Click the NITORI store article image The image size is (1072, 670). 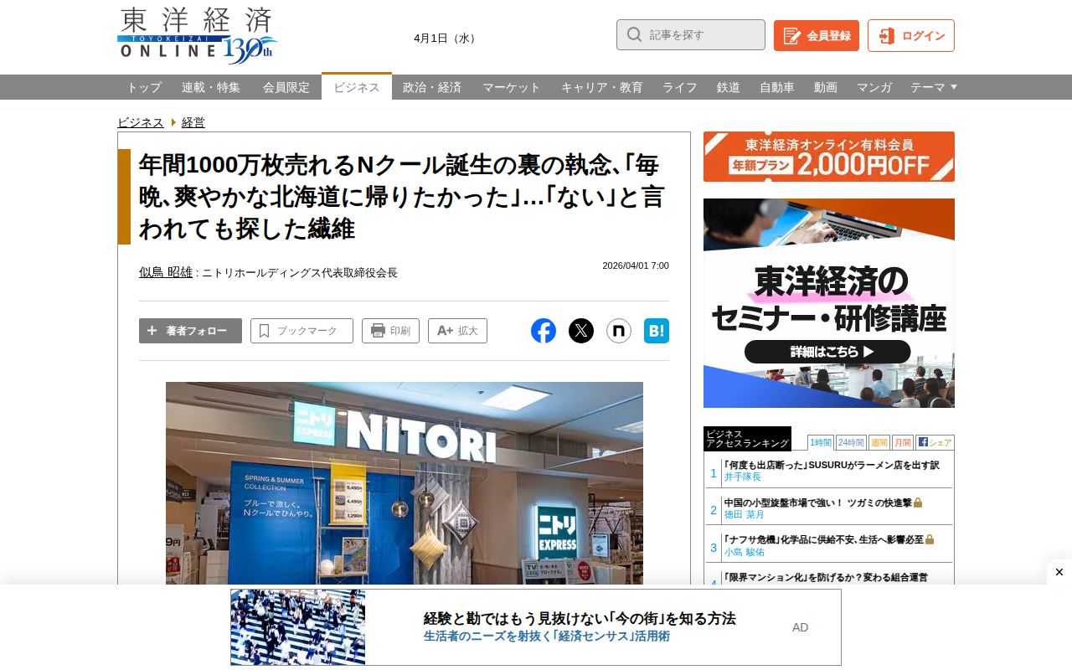405,483
